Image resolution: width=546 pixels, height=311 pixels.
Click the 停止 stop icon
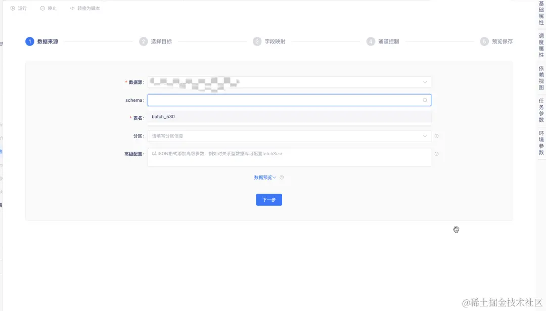tap(42, 9)
